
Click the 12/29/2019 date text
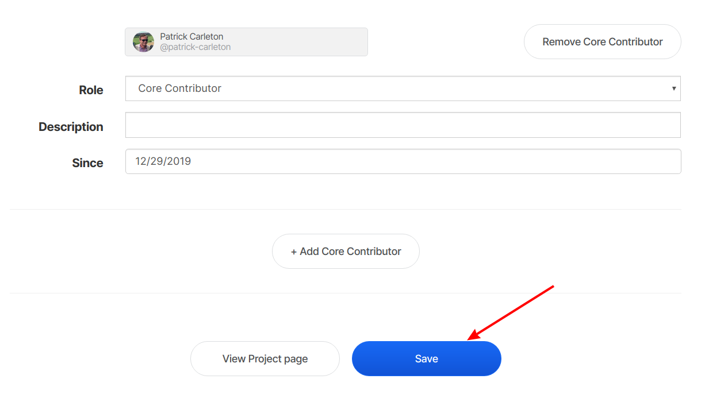tap(163, 161)
